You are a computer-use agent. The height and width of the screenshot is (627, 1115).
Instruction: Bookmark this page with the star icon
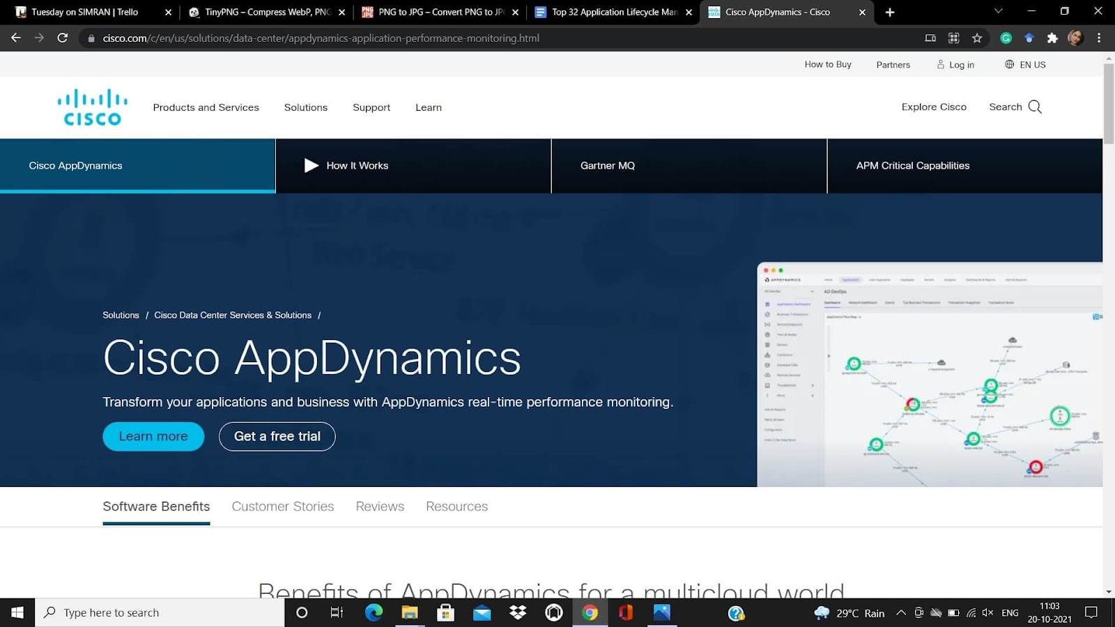coord(977,38)
